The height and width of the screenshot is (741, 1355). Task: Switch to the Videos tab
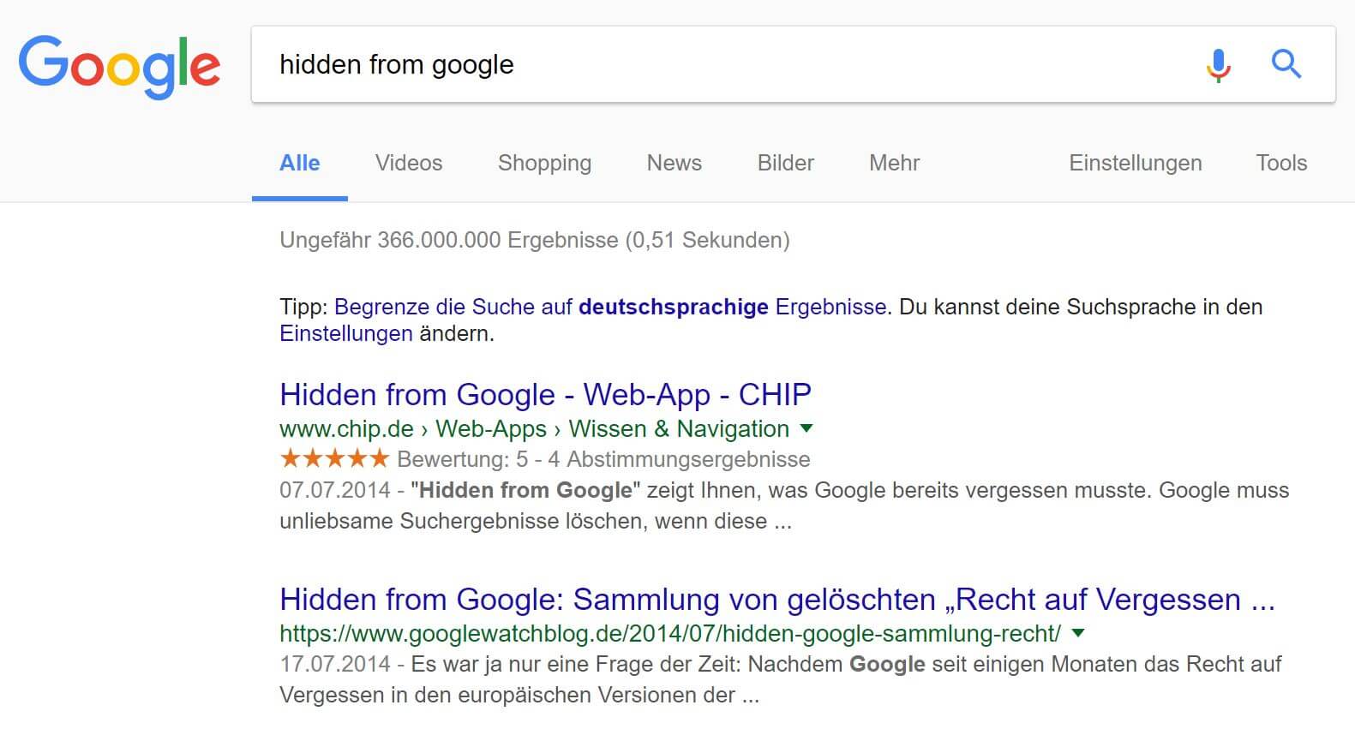(409, 163)
